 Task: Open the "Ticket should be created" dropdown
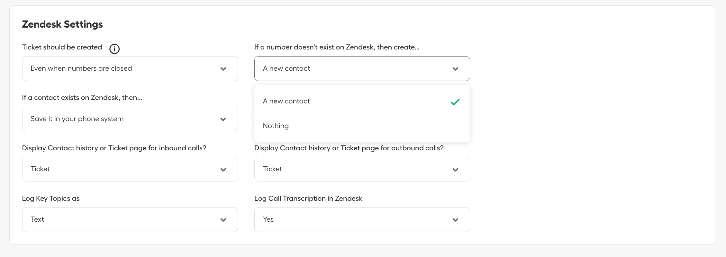click(x=130, y=68)
